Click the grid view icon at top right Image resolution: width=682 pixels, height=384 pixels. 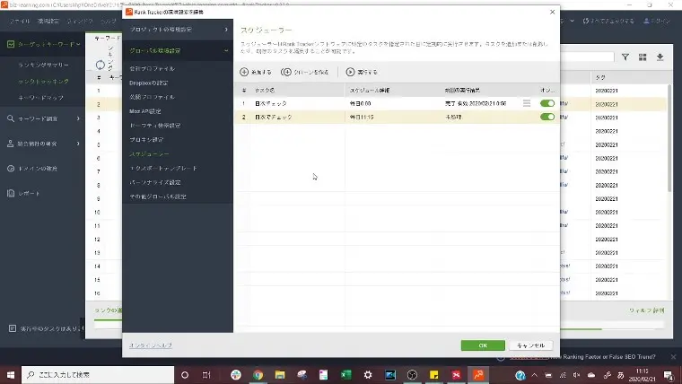pyautogui.click(x=643, y=57)
